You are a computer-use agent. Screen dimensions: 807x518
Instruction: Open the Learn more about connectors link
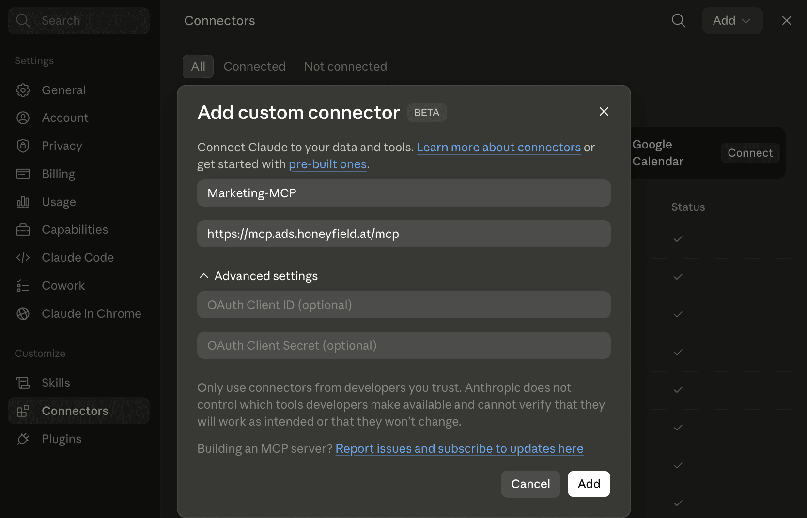click(x=498, y=147)
